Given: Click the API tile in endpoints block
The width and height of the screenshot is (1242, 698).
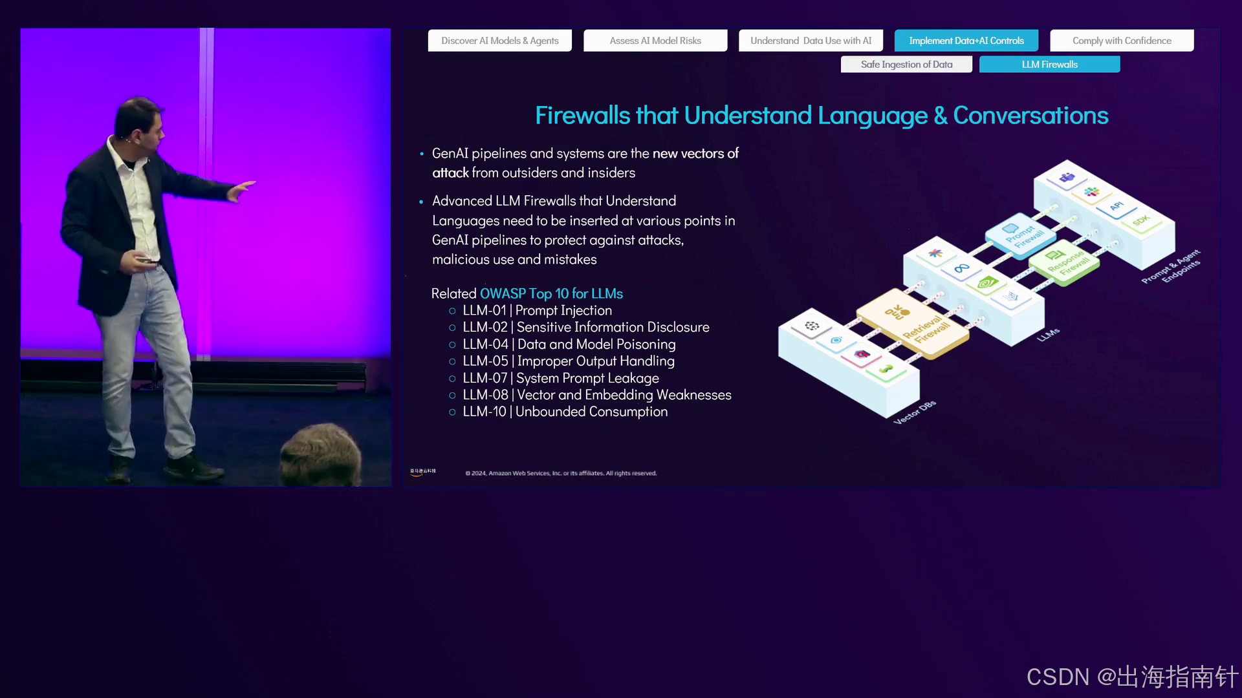Looking at the screenshot, I should [x=1117, y=206].
